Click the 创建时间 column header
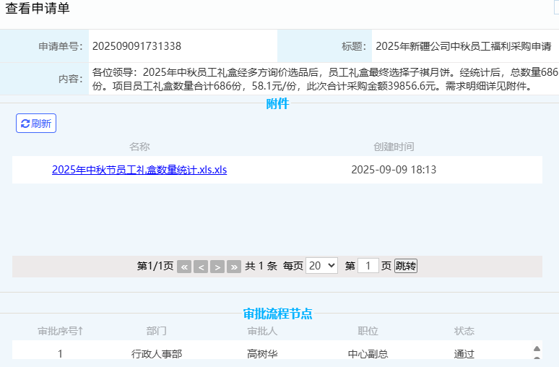The image size is (559, 367). [x=394, y=147]
